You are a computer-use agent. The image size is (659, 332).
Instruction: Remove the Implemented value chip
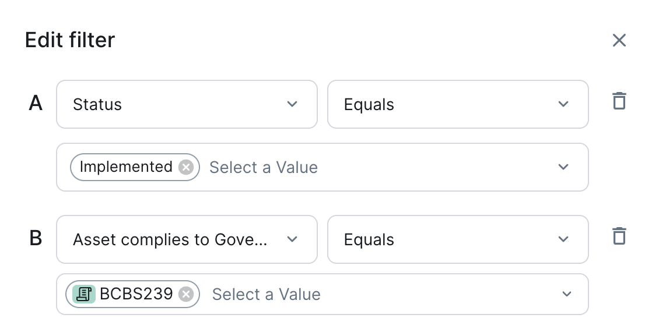[x=186, y=167]
